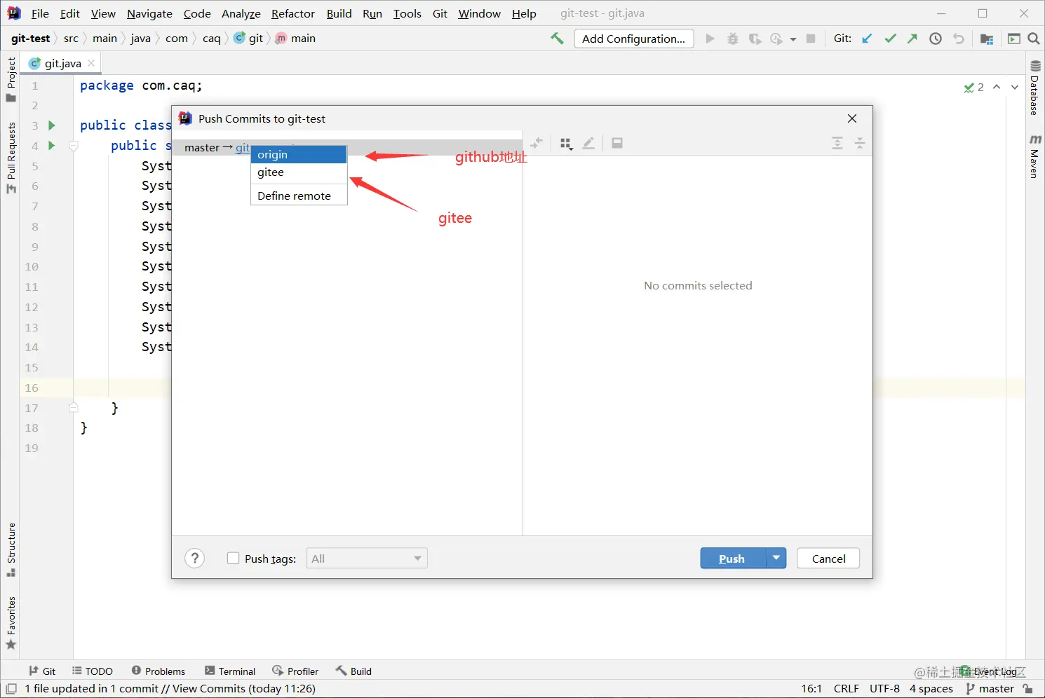Click Git Push green arrow icon
The image size is (1045, 698).
coord(912,39)
